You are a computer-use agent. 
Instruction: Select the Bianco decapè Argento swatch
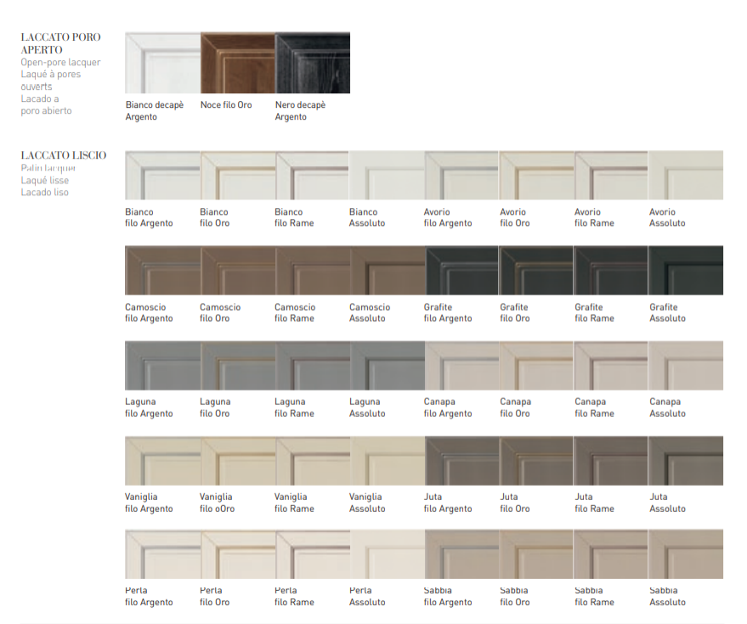[162, 63]
